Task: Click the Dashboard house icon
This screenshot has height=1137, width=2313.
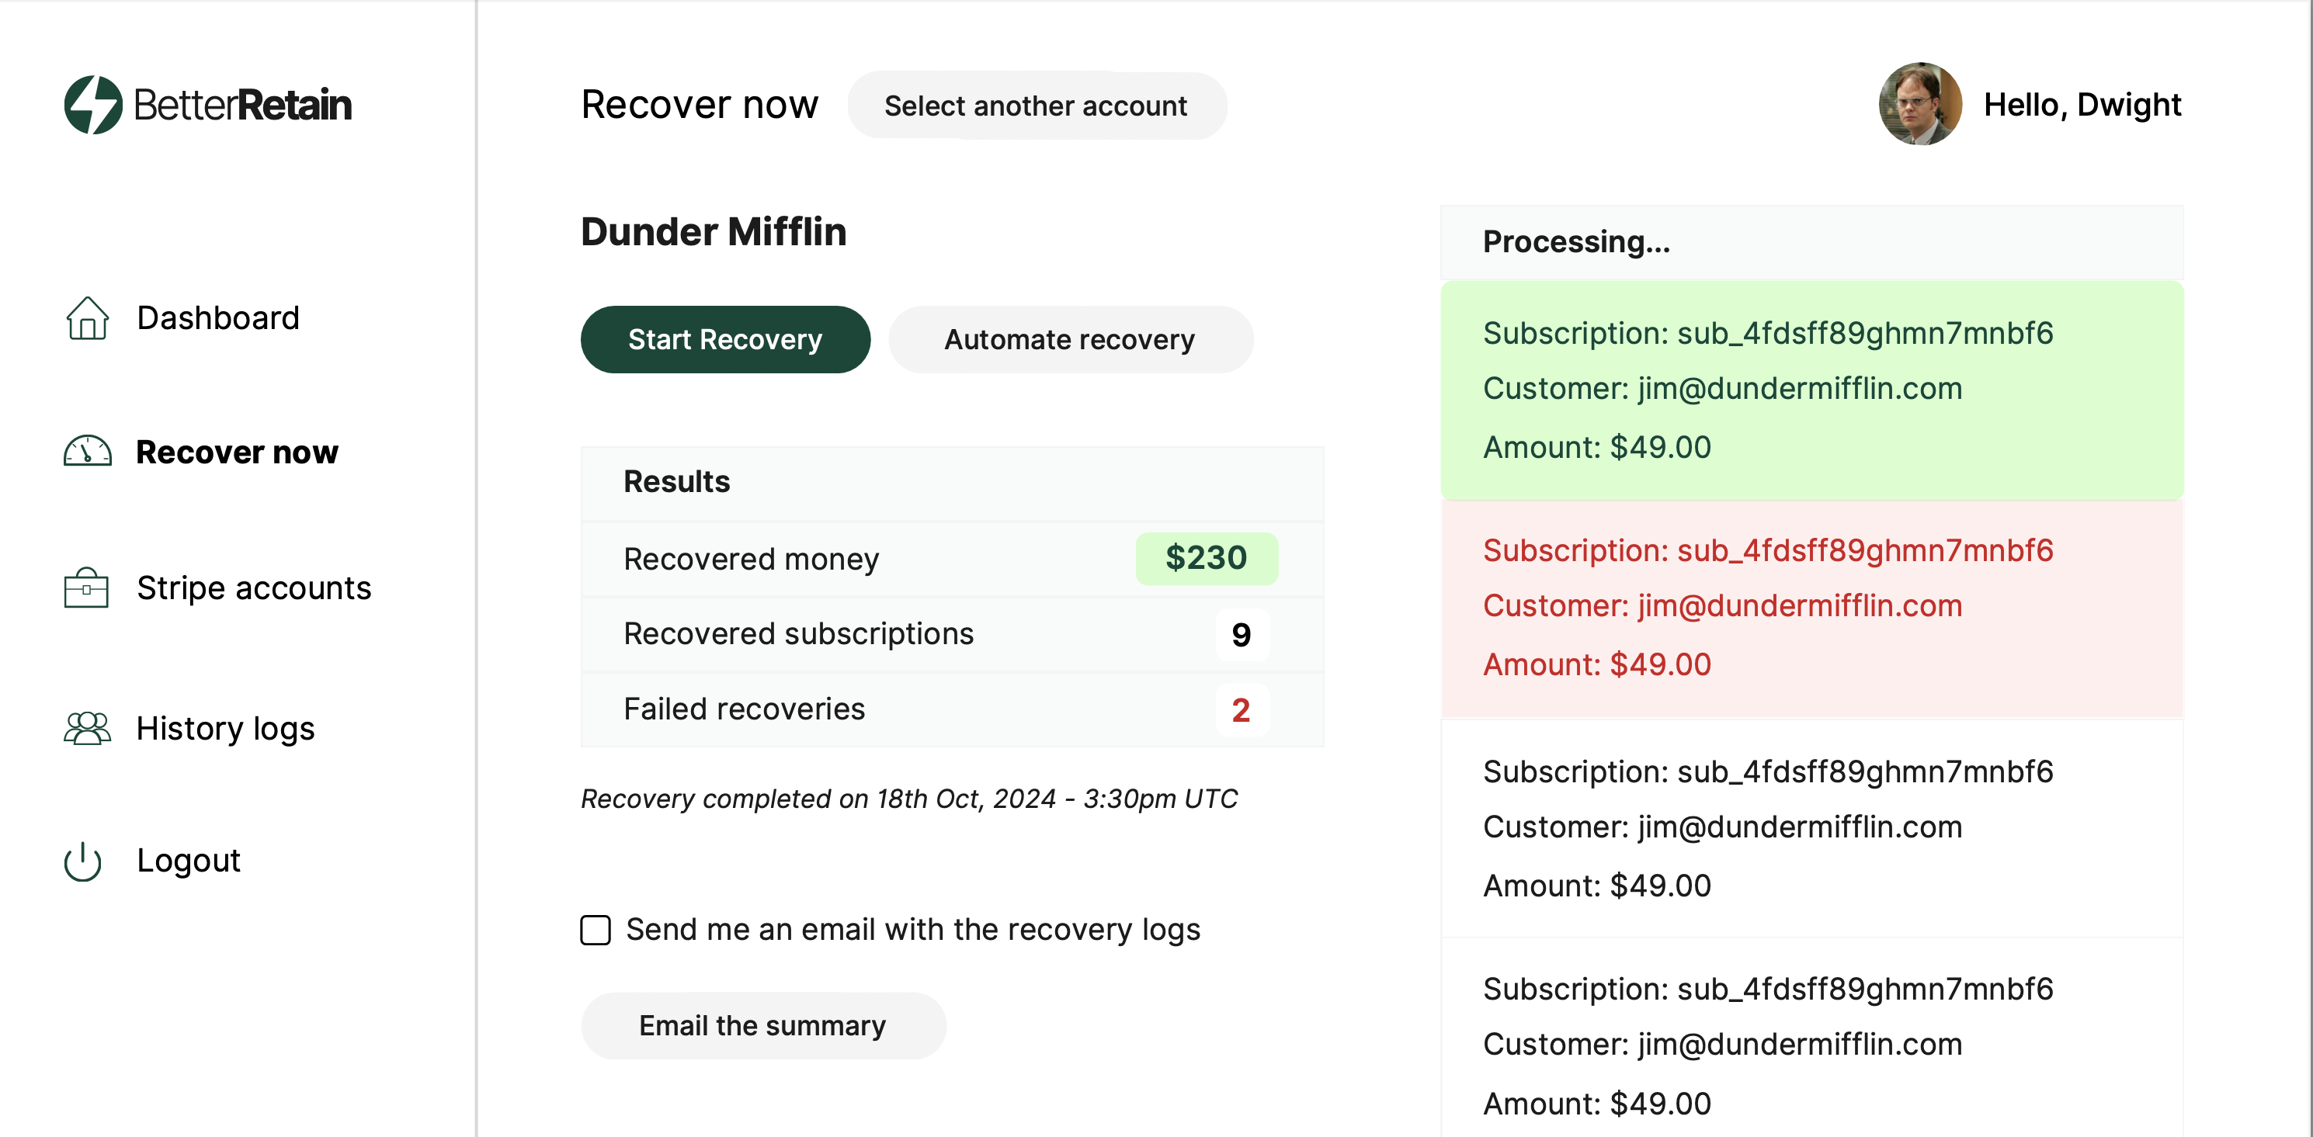Action: pos(87,317)
